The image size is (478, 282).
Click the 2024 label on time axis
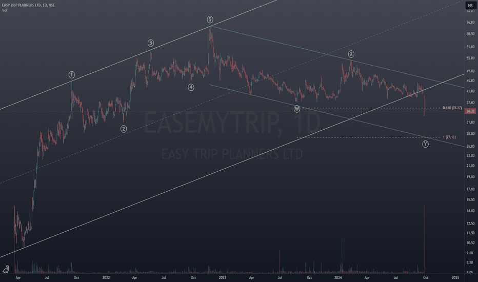coord(338,278)
